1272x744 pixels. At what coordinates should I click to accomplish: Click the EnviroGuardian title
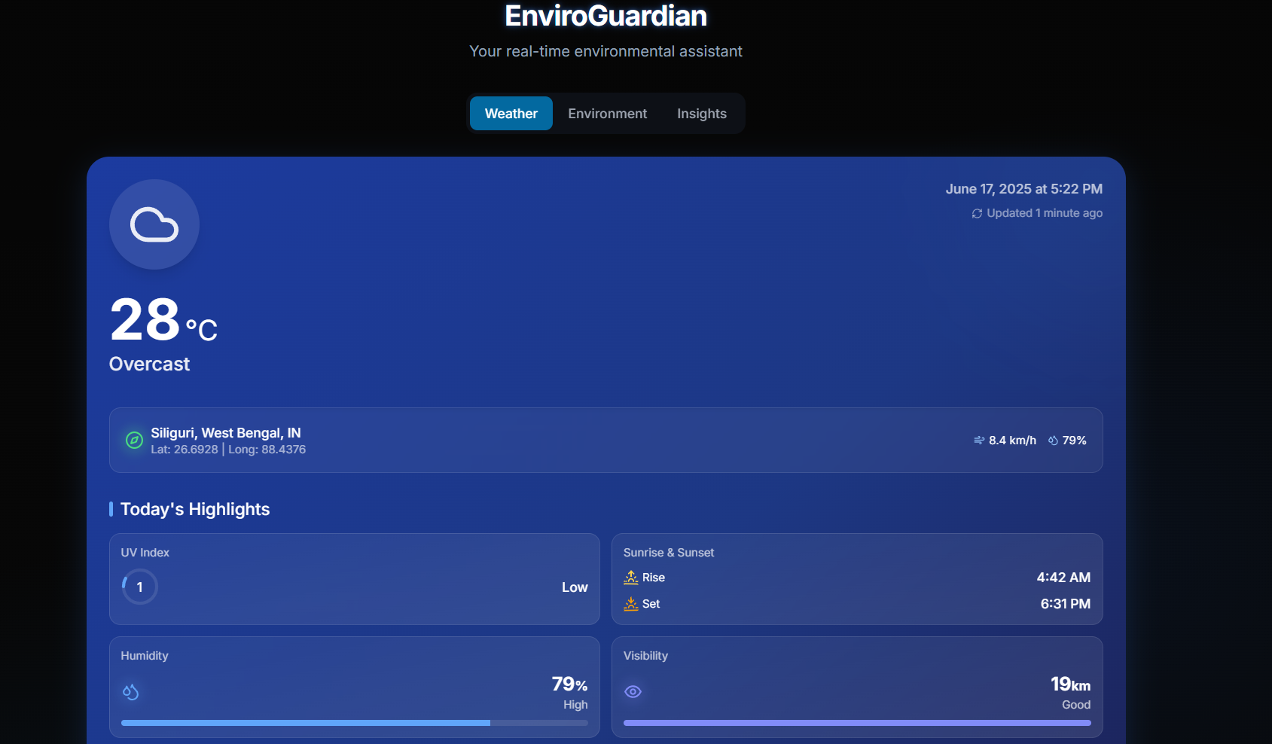pos(606,16)
